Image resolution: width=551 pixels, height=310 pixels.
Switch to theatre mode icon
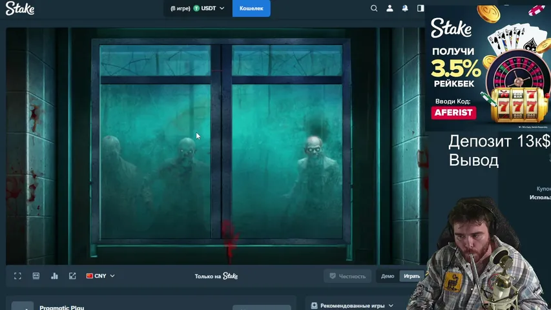(x=36, y=276)
